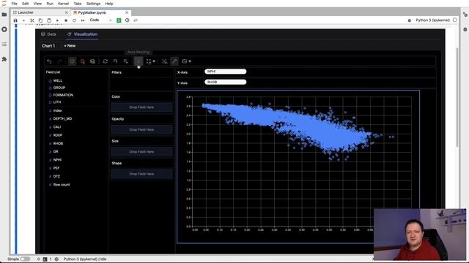Click the clock icon in notebook toolbar
Viewport: 469px width, 263px height.
point(127,20)
